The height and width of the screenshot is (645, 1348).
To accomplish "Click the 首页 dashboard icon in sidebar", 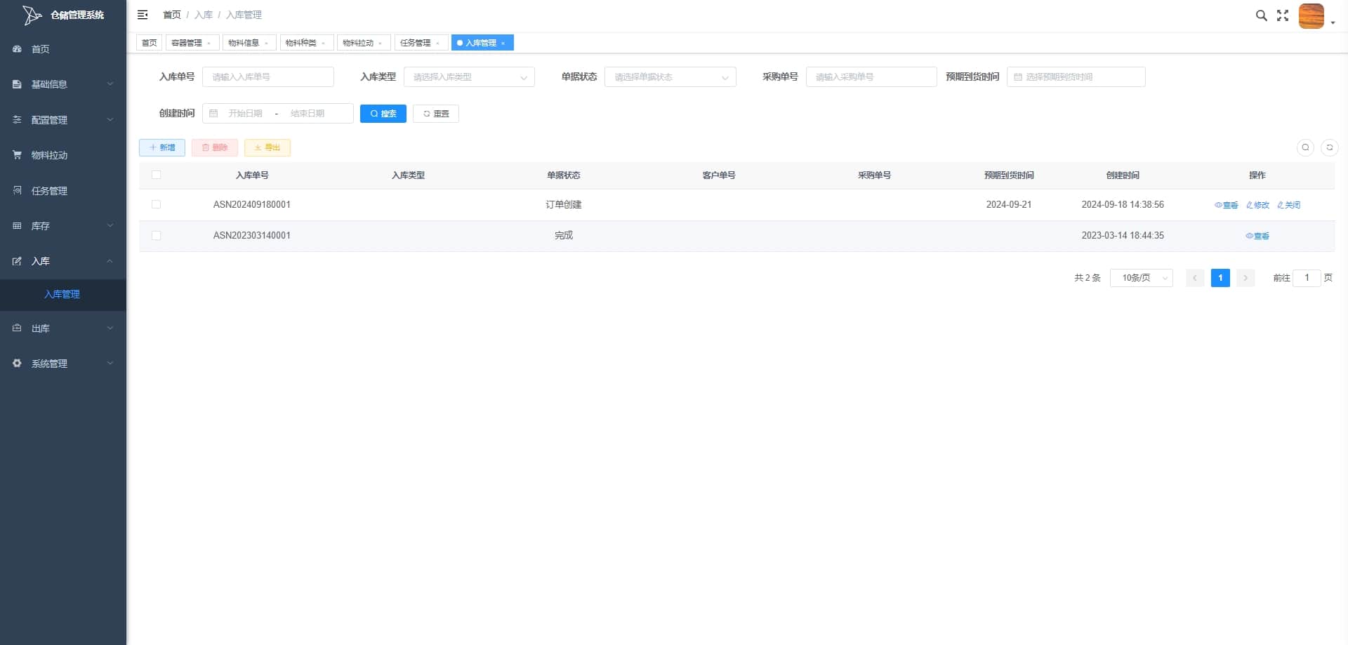I will pos(17,49).
